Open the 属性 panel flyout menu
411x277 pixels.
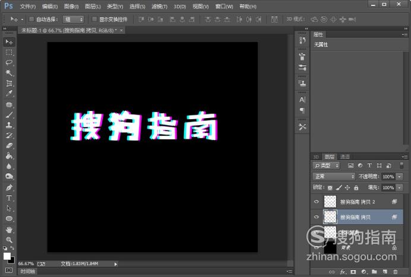(x=404, y=34)
